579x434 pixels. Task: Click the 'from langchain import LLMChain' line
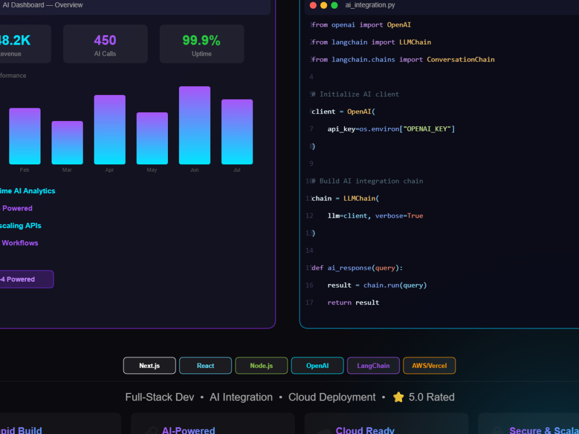(371, 42)
